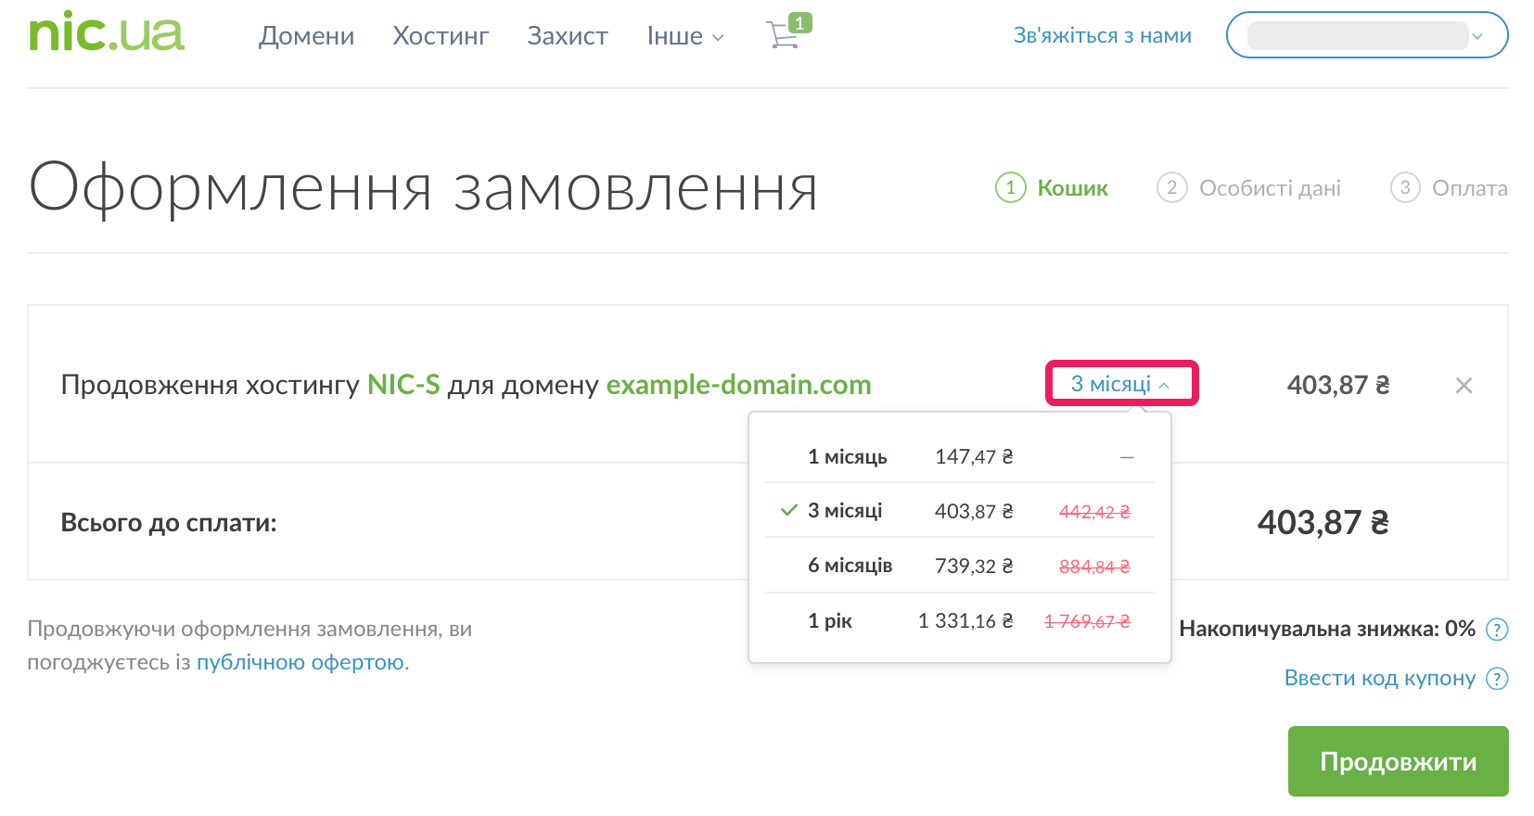Click the Продовжити button
This screenshot has width=1534, height=816.
tap(1398, 761)
